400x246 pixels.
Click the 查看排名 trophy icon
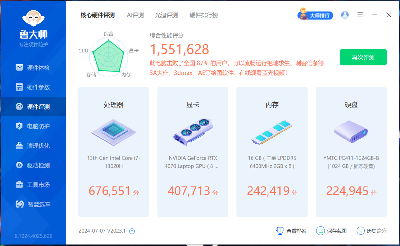tap(280, 231)
